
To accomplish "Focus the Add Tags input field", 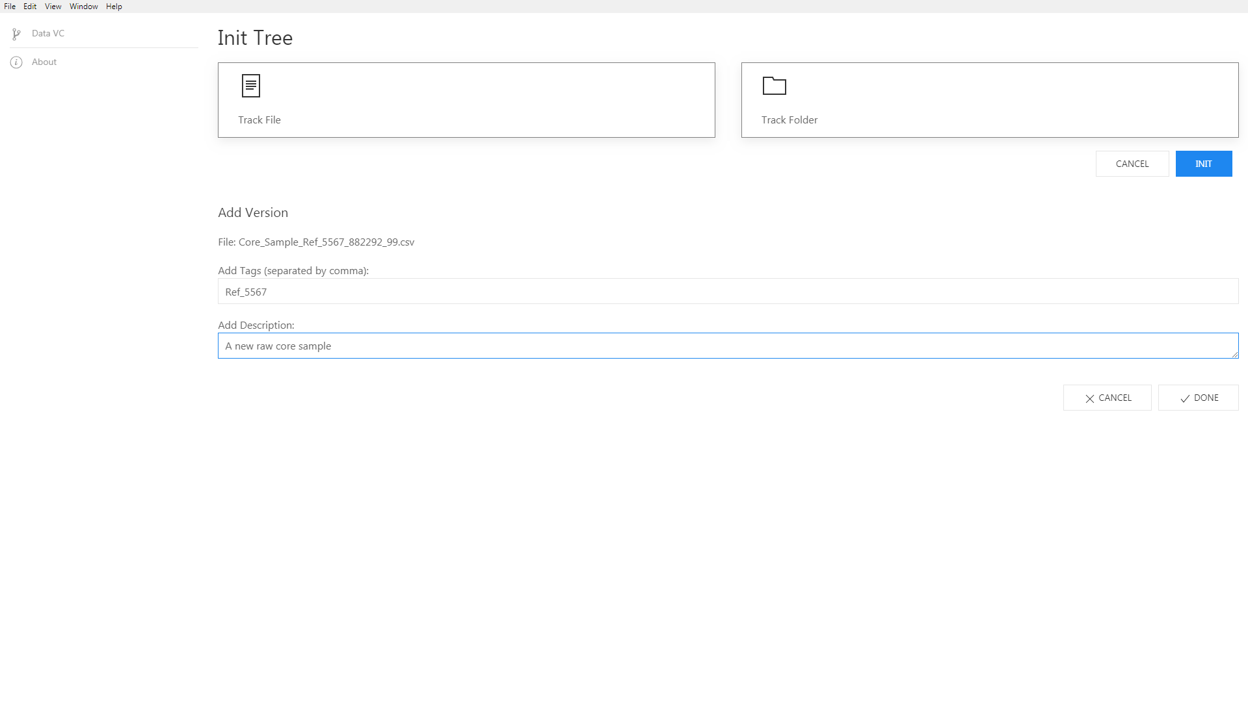I will [x=728, y=292].
